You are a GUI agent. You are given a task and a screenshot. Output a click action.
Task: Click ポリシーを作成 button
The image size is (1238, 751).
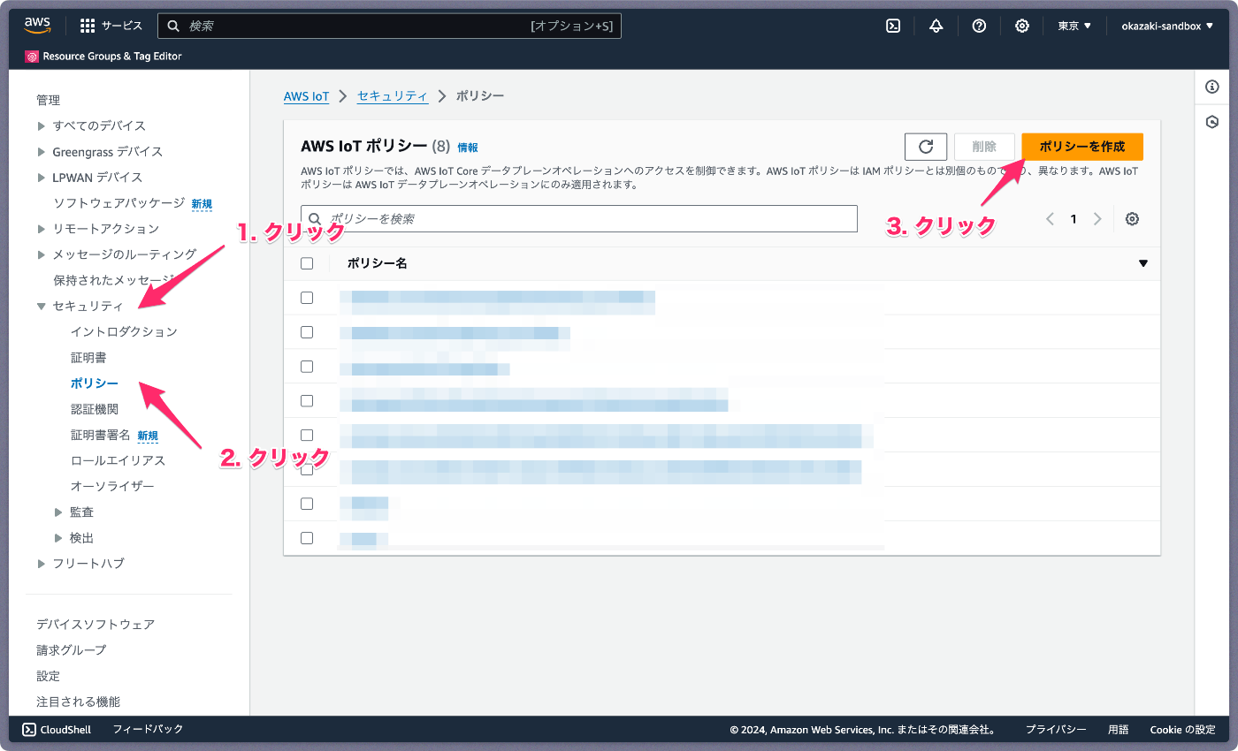(1082, 147)
